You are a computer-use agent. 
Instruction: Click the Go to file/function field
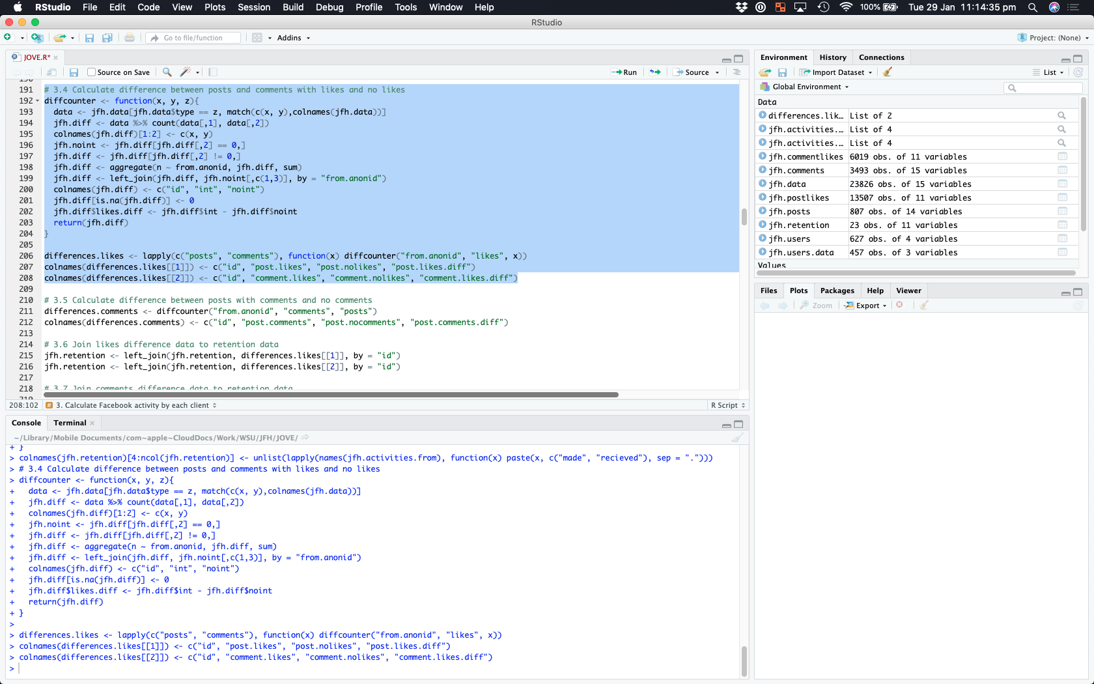(x=193, y=38)
